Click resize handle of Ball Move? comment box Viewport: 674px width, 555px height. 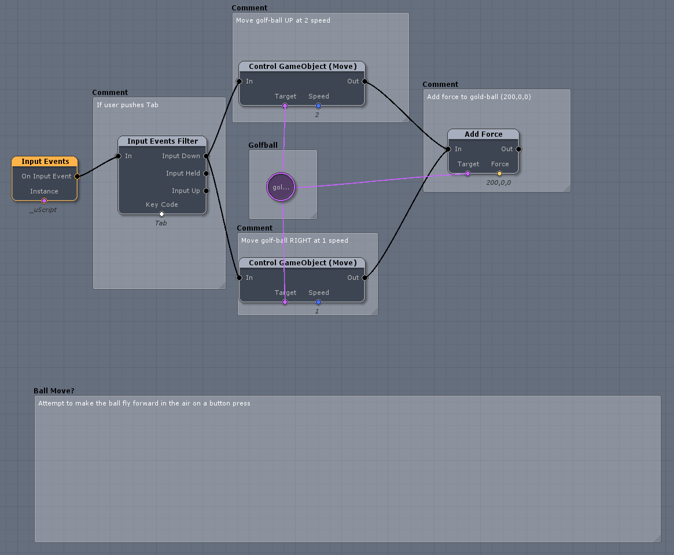pos(656,538)
